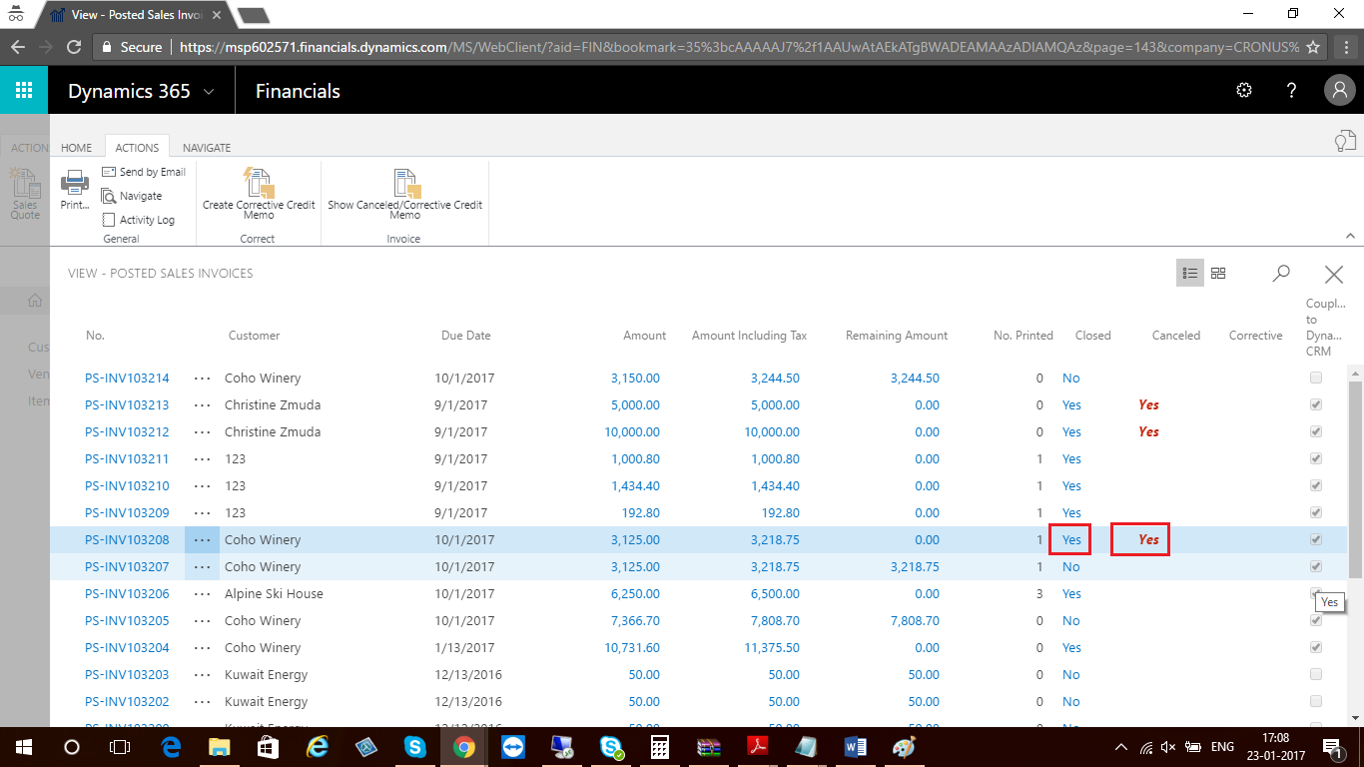Open the Activity Log action

click(139, 220)
